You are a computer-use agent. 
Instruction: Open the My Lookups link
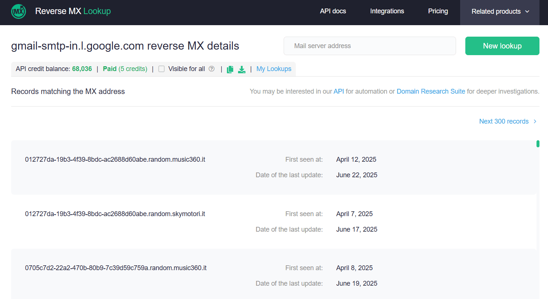274,69
